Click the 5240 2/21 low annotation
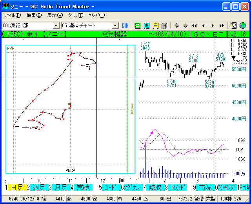Image resolution: width=251 pixels, height=204 pixels. click(172, 84)
